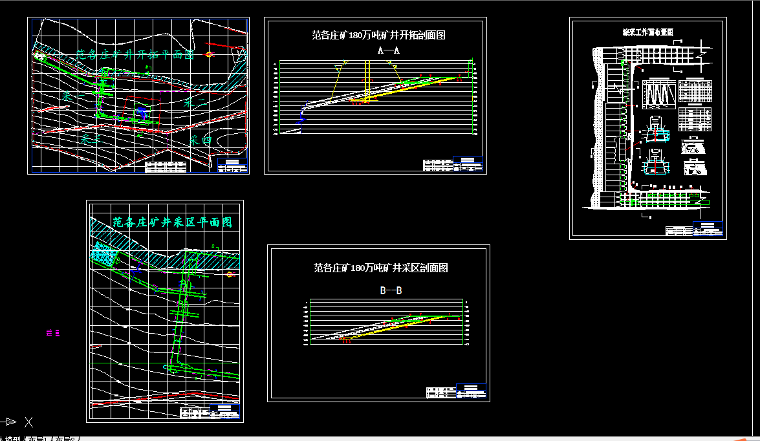
Task: Select the 综采工作面布置图 title text
Action: 648,32
